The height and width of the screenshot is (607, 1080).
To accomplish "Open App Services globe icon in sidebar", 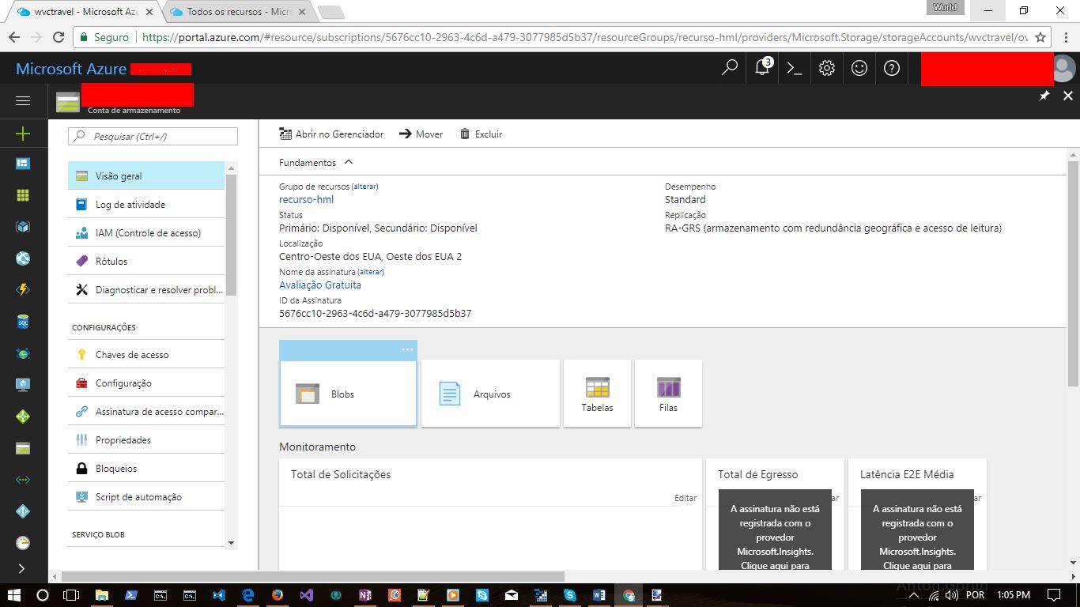I will tap(23, 258).
